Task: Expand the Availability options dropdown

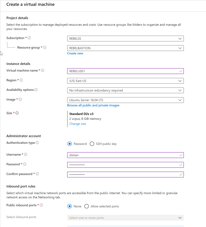Action: click(x=125, y=90)
